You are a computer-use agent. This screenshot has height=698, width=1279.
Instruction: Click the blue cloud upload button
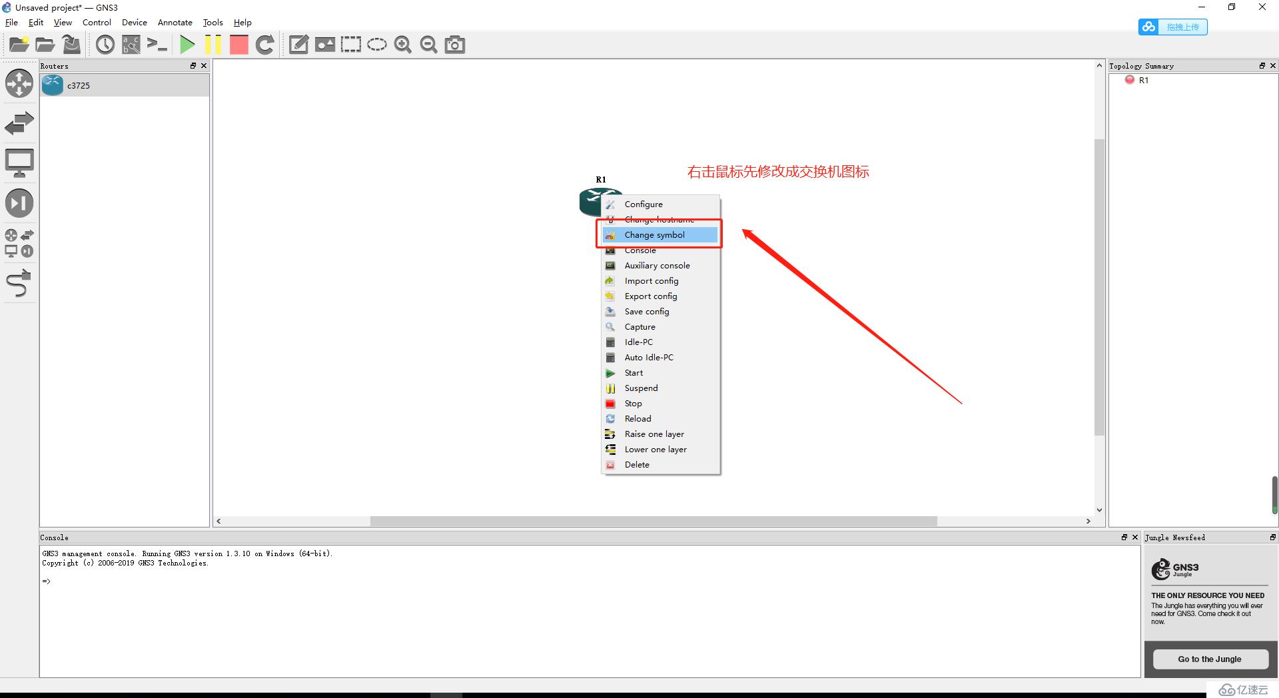(1172, 27)
